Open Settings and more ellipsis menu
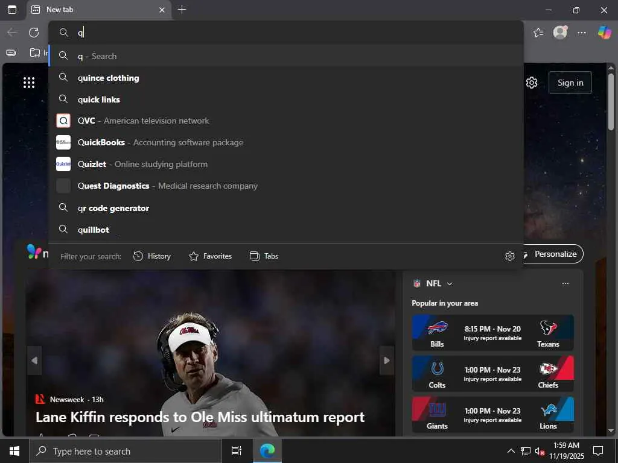The width and height of the screenshot is (618, 463). tap(582, 33)
